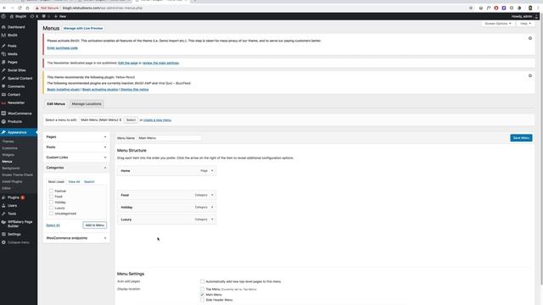Screen dimensions: 543x305
Task: Click the Collapse menu arrow icon
Action: pyautogui.click(x=3, y=242)
